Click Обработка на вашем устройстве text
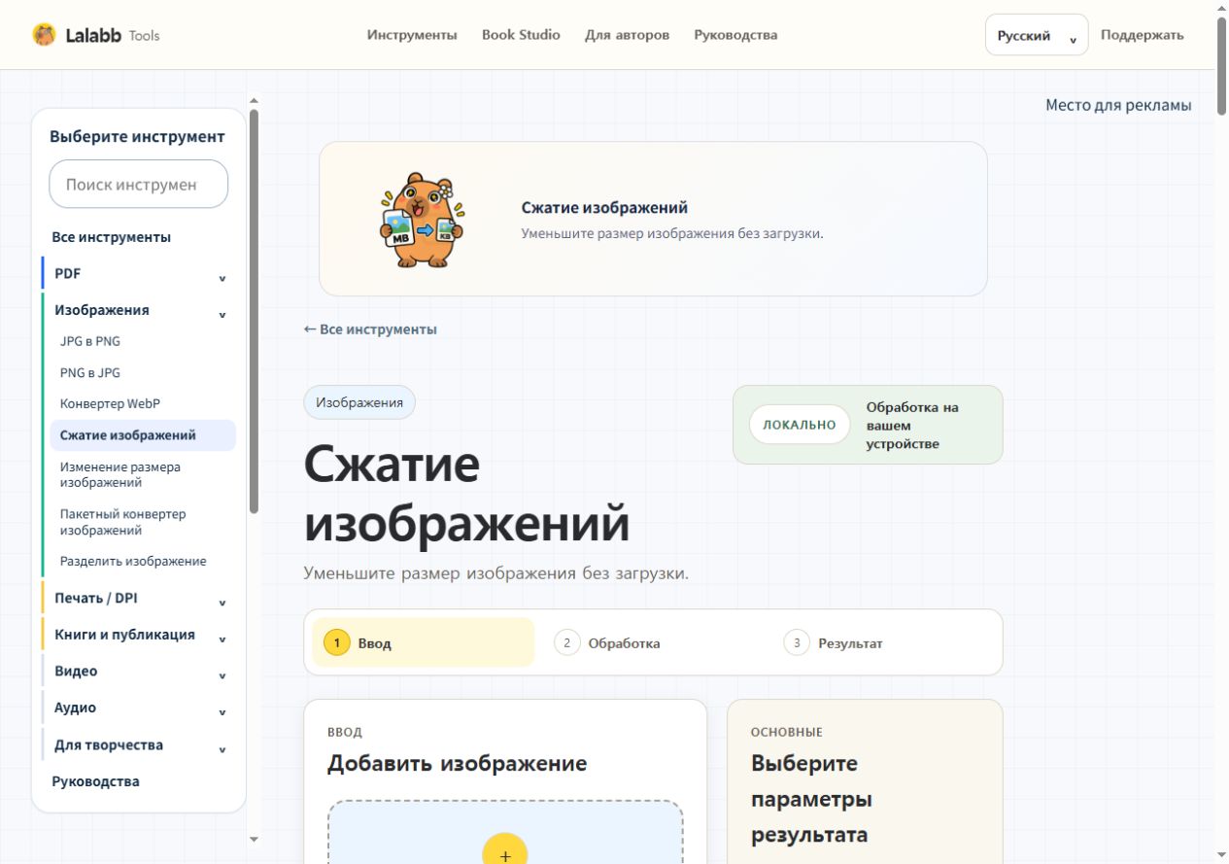This screenshot has width=1229, height=864. click(913, 425)
